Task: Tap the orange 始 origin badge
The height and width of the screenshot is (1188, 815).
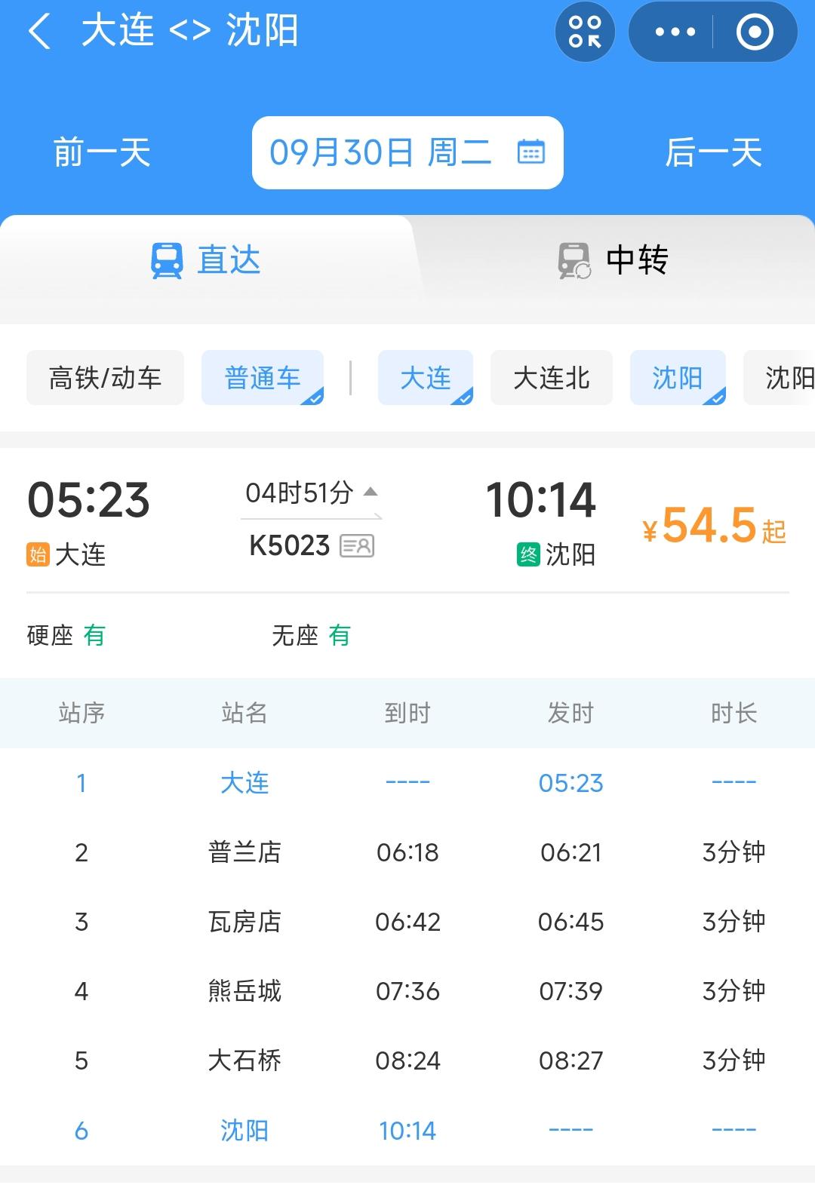Action: (38, 555)
